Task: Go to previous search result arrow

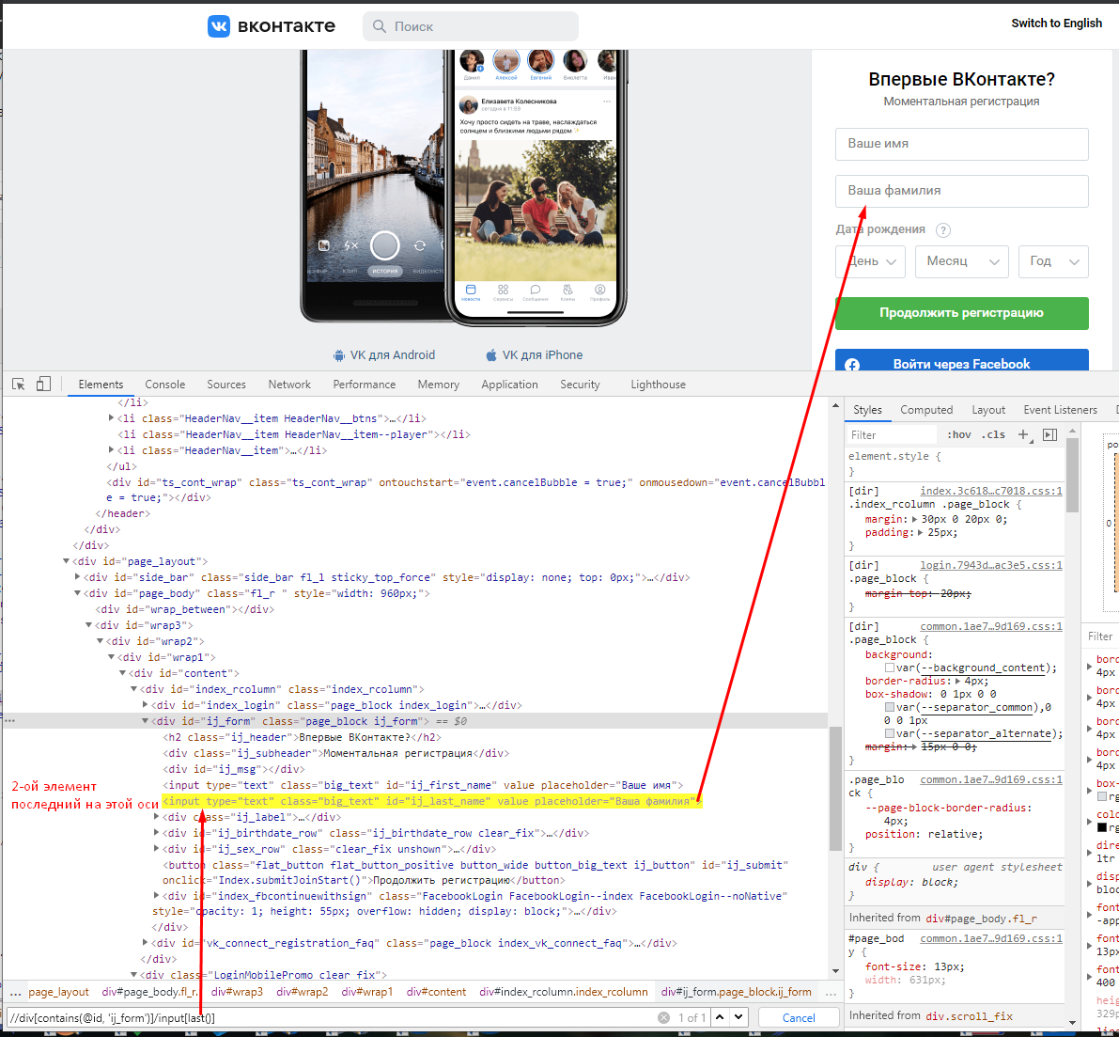Action: pyautogui.click(x=720, y=1017)
